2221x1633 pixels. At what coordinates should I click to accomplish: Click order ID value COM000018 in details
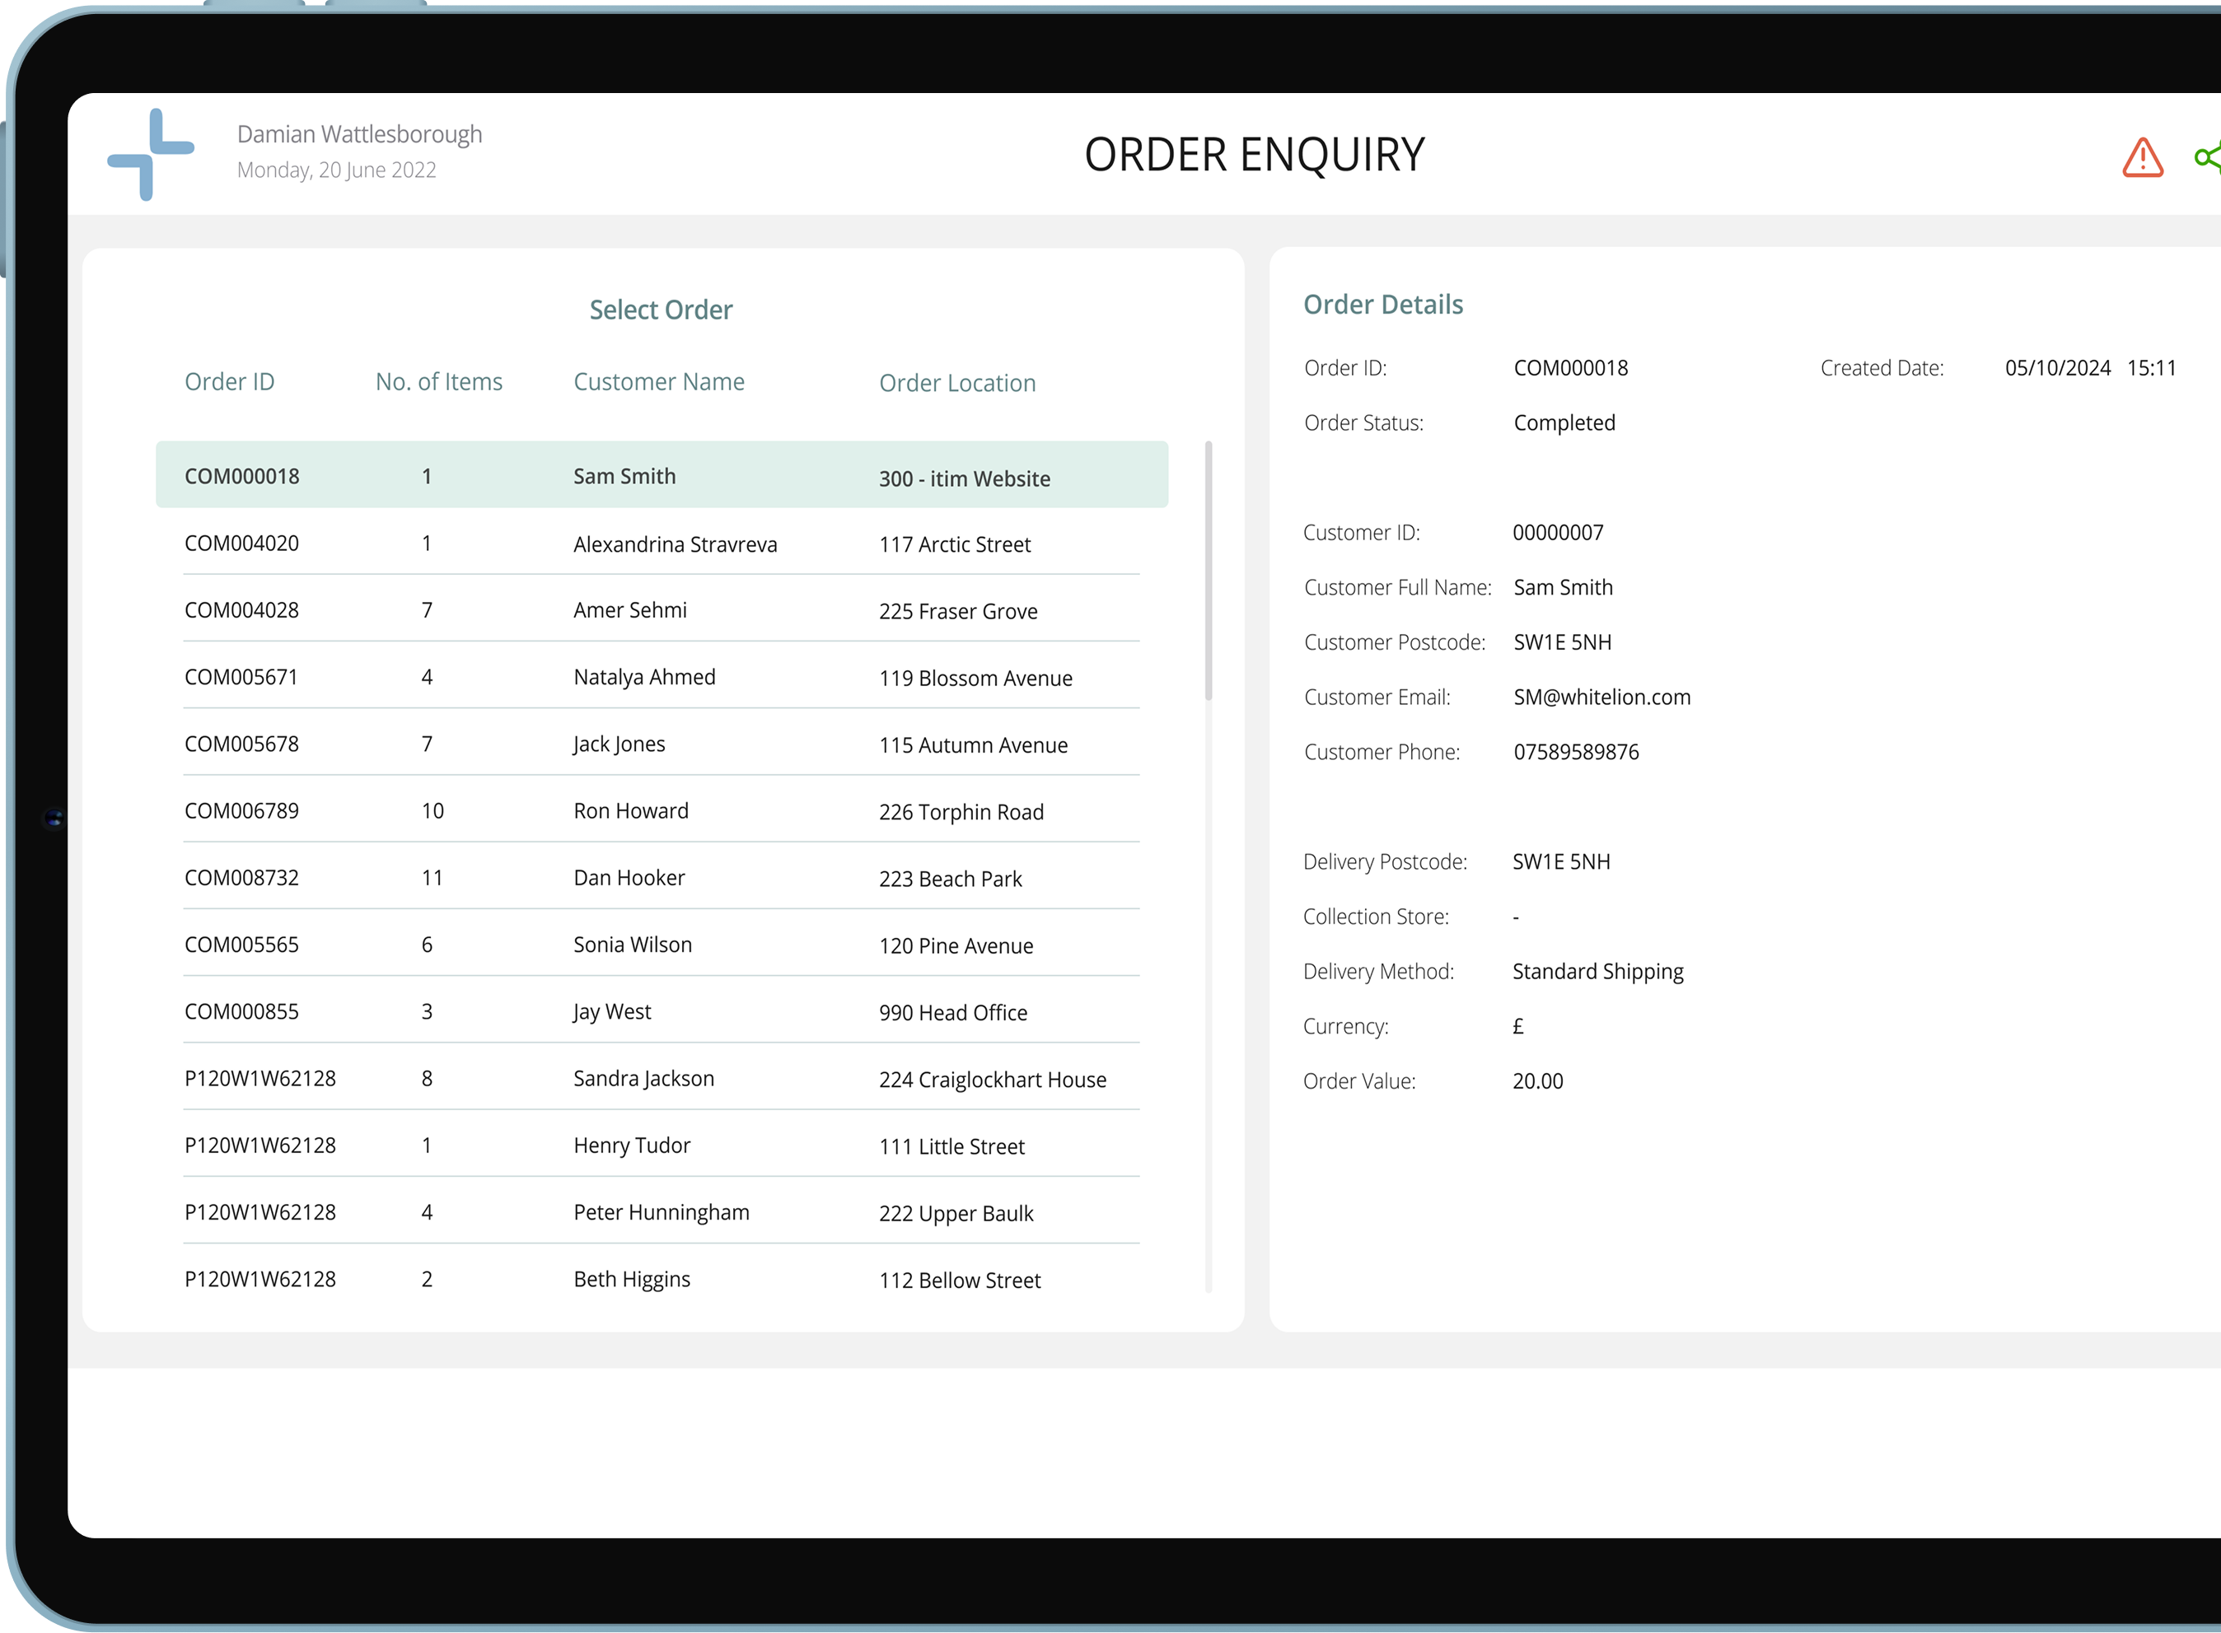coord(1570,368)
